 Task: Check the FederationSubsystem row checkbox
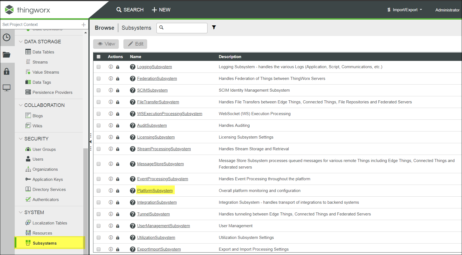coord(99,79)
